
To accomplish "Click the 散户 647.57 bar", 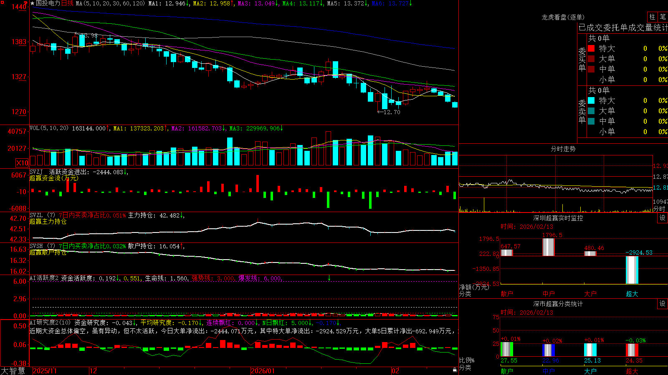I will (x=507, y=252).
